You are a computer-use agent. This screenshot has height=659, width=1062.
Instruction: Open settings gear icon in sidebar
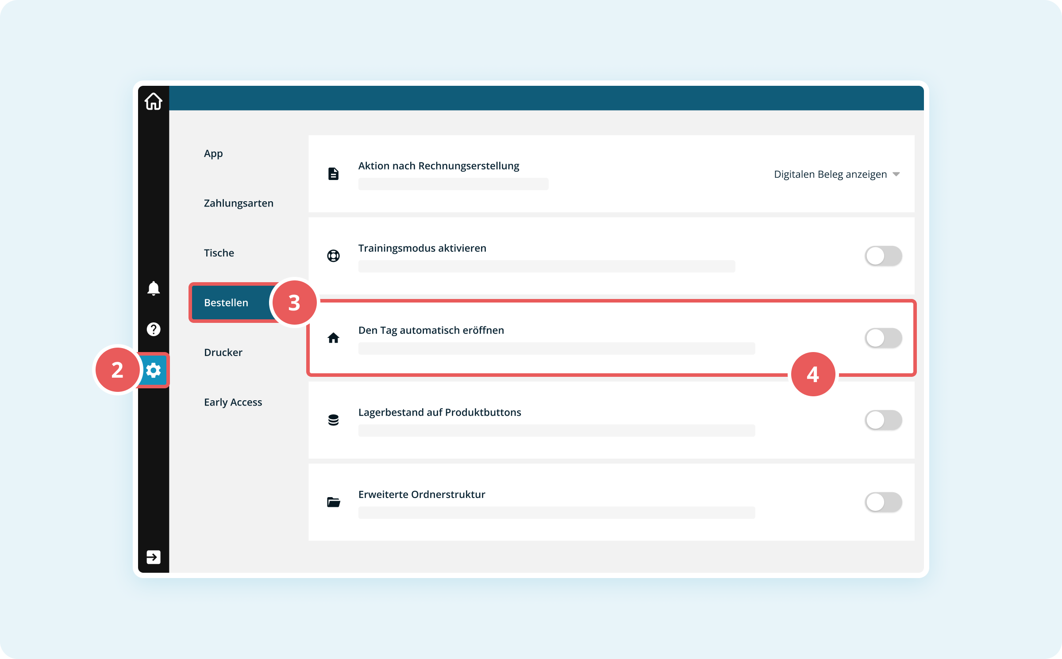click(154, 370)
